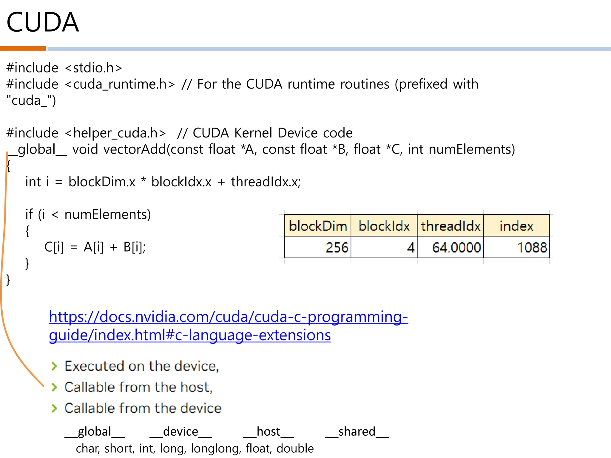Select the blockIdx table header cell
611x458 pixels.
coord(384,226)
